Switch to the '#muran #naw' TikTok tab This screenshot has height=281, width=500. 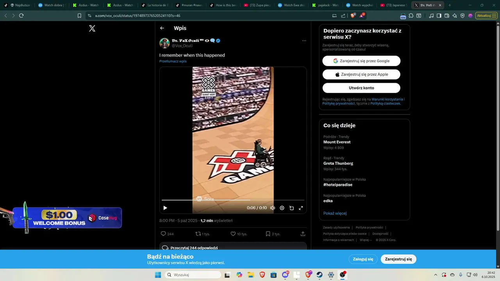pos(190,5)
